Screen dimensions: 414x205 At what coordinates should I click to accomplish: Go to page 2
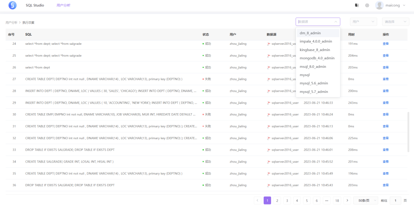point(277,200)
